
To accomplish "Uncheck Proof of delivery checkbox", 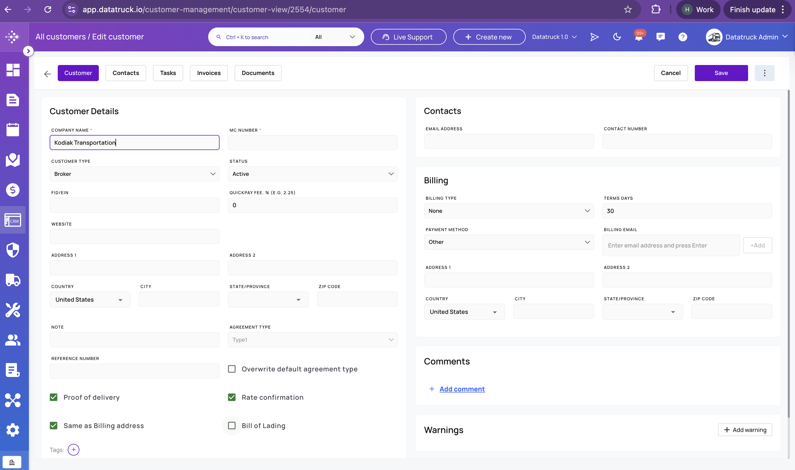I will pos(54,397).
